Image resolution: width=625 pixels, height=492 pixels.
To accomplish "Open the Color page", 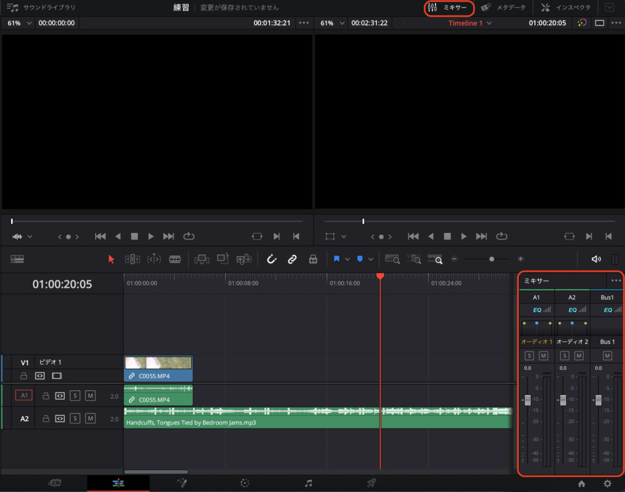I will click(244, 483).
